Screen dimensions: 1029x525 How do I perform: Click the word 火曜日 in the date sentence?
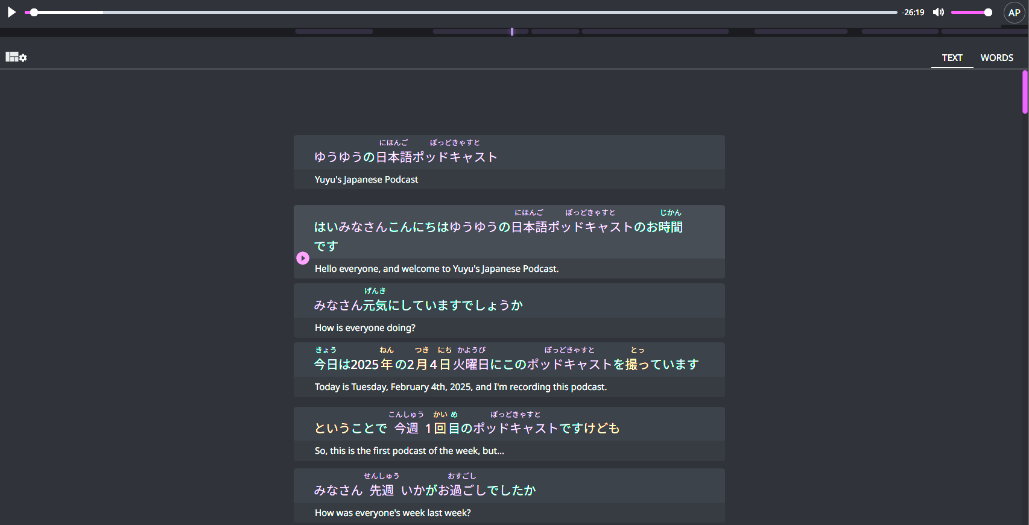470,365
